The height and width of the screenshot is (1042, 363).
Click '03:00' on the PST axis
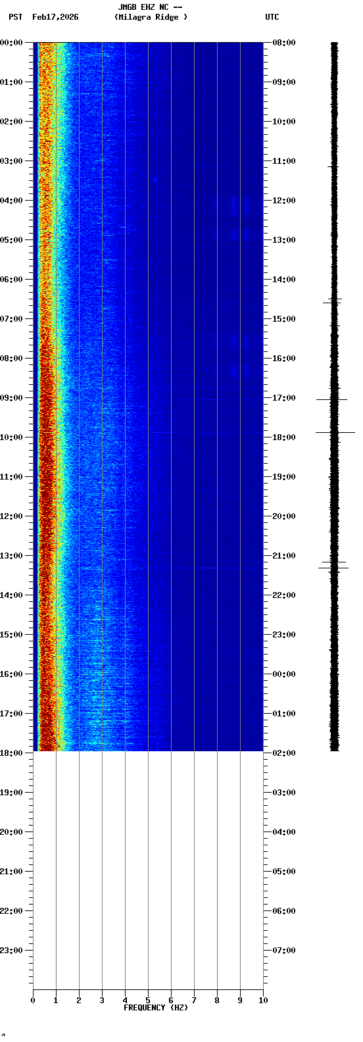[11, 161]
